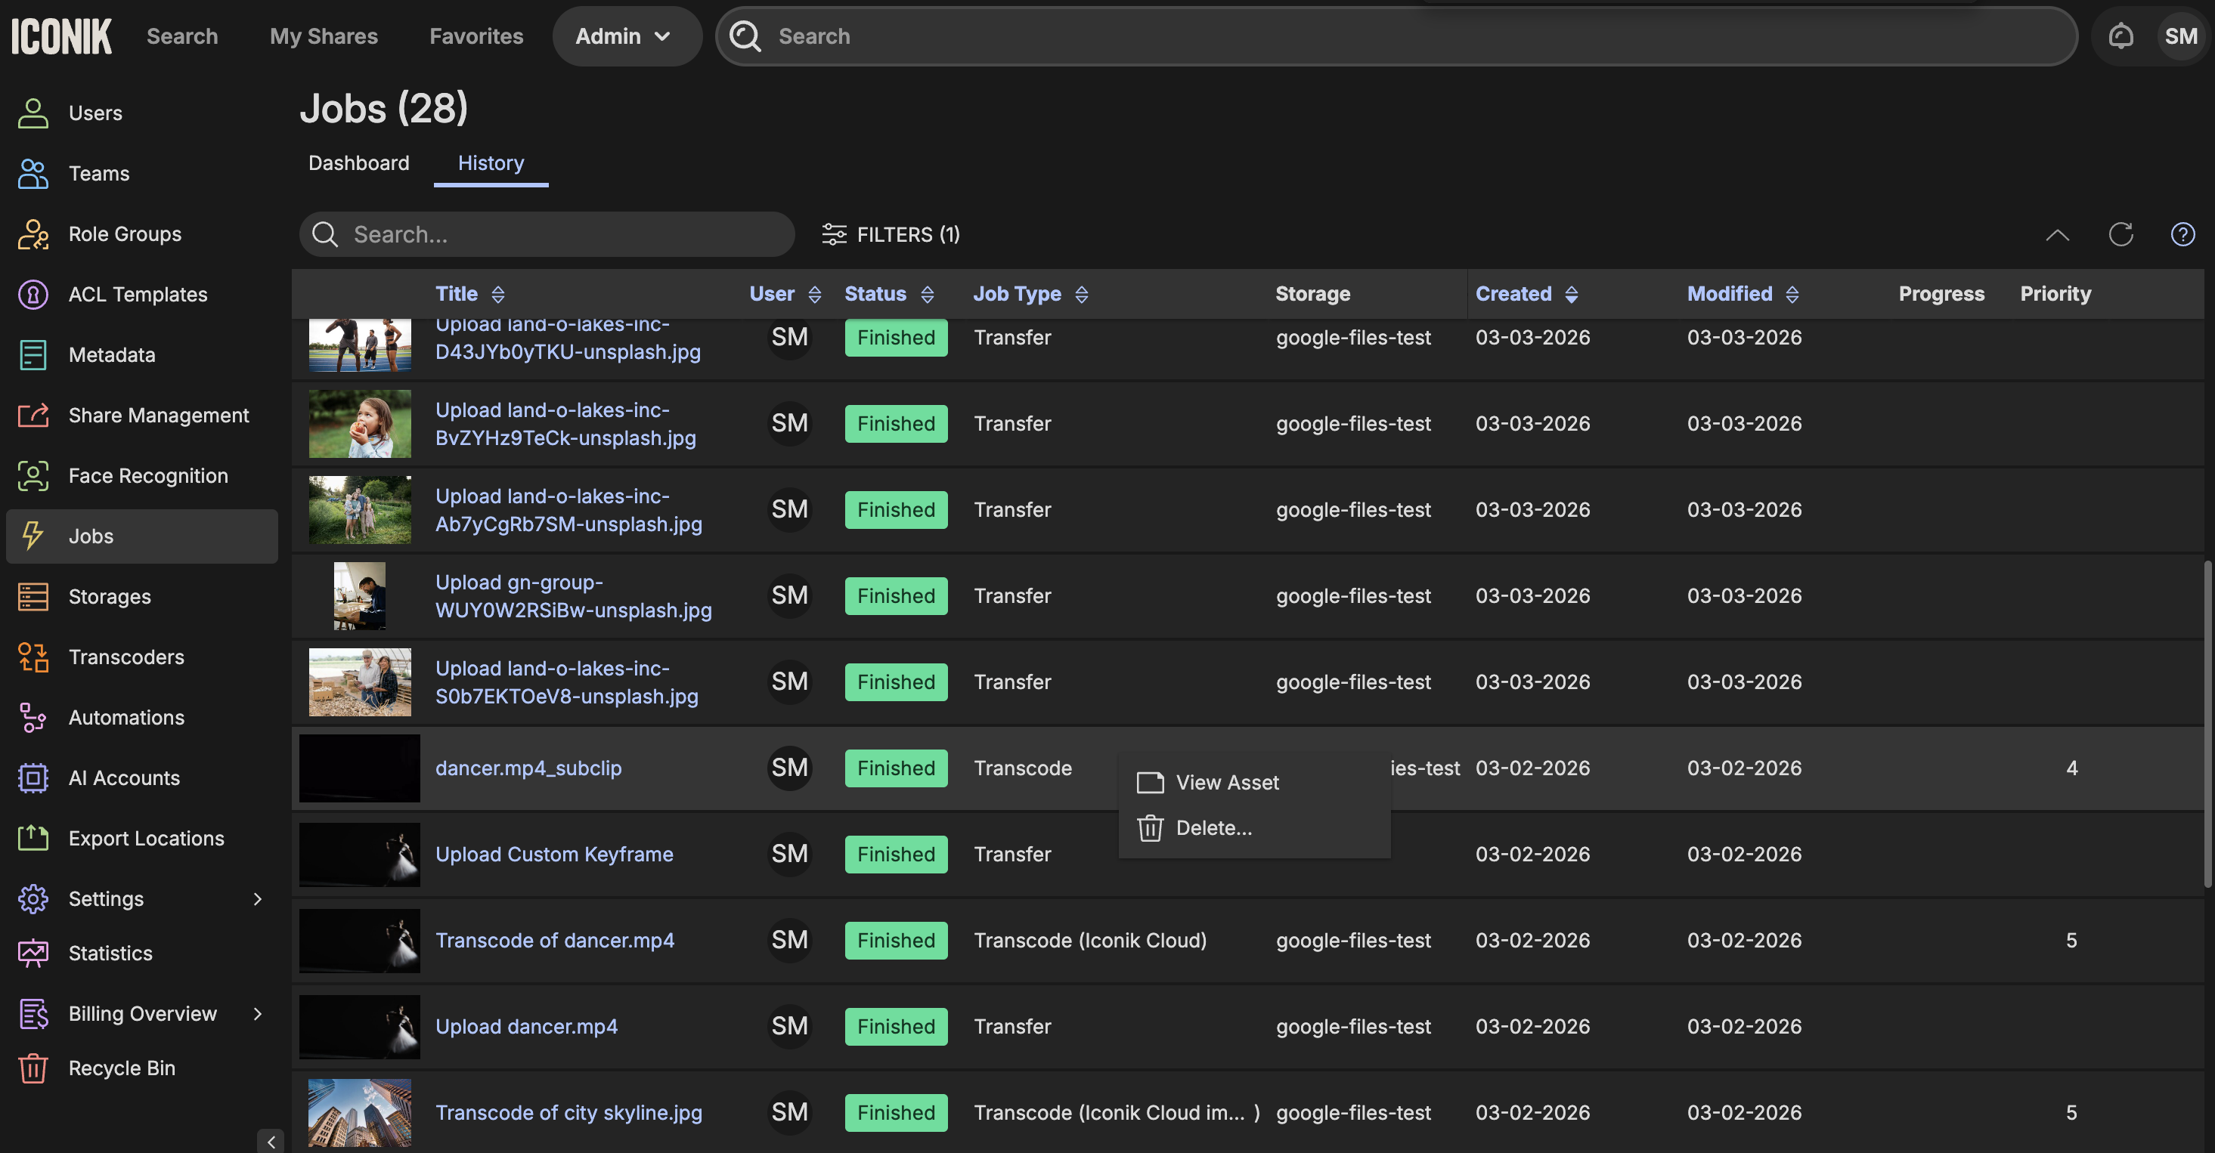
Task: Expand the Billing Overview submenu
Action: [x=256, y=1014]
